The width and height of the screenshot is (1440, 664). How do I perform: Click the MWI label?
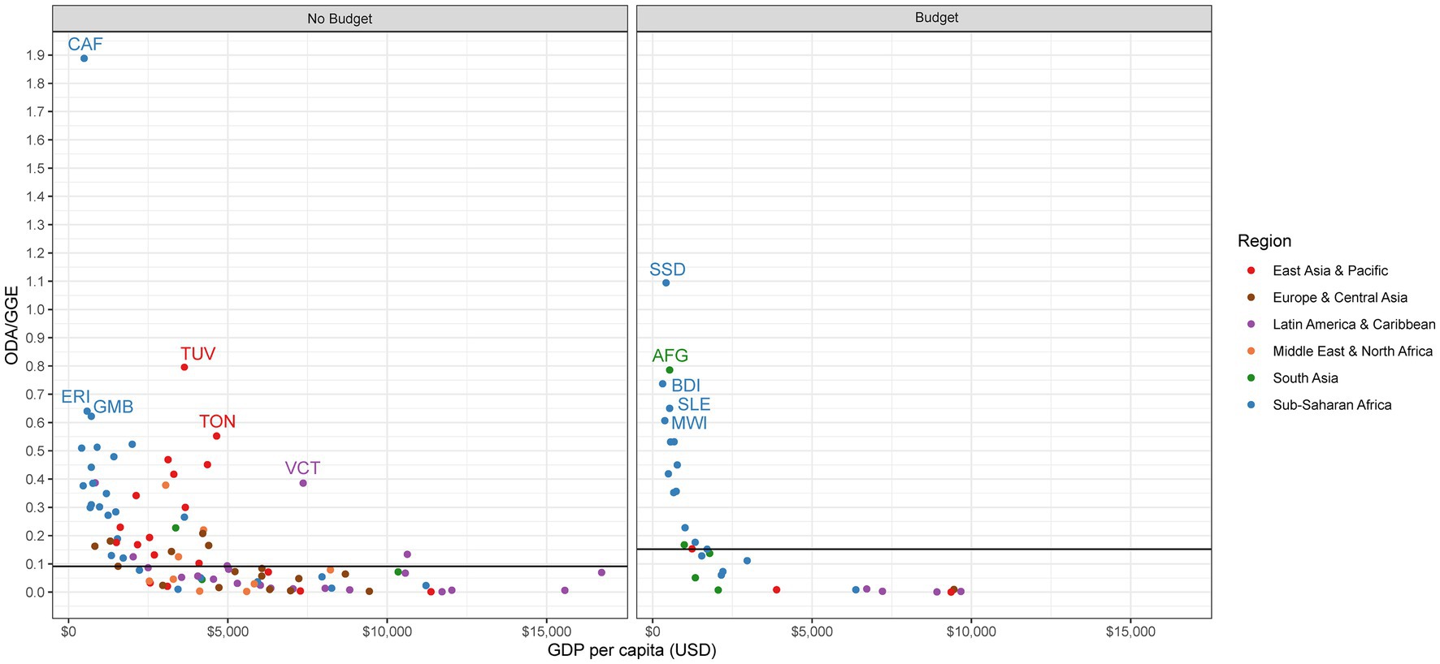click(689, 423)
